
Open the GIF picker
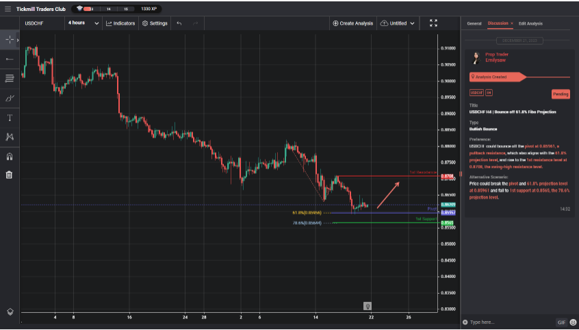click(x=562, y=322)
